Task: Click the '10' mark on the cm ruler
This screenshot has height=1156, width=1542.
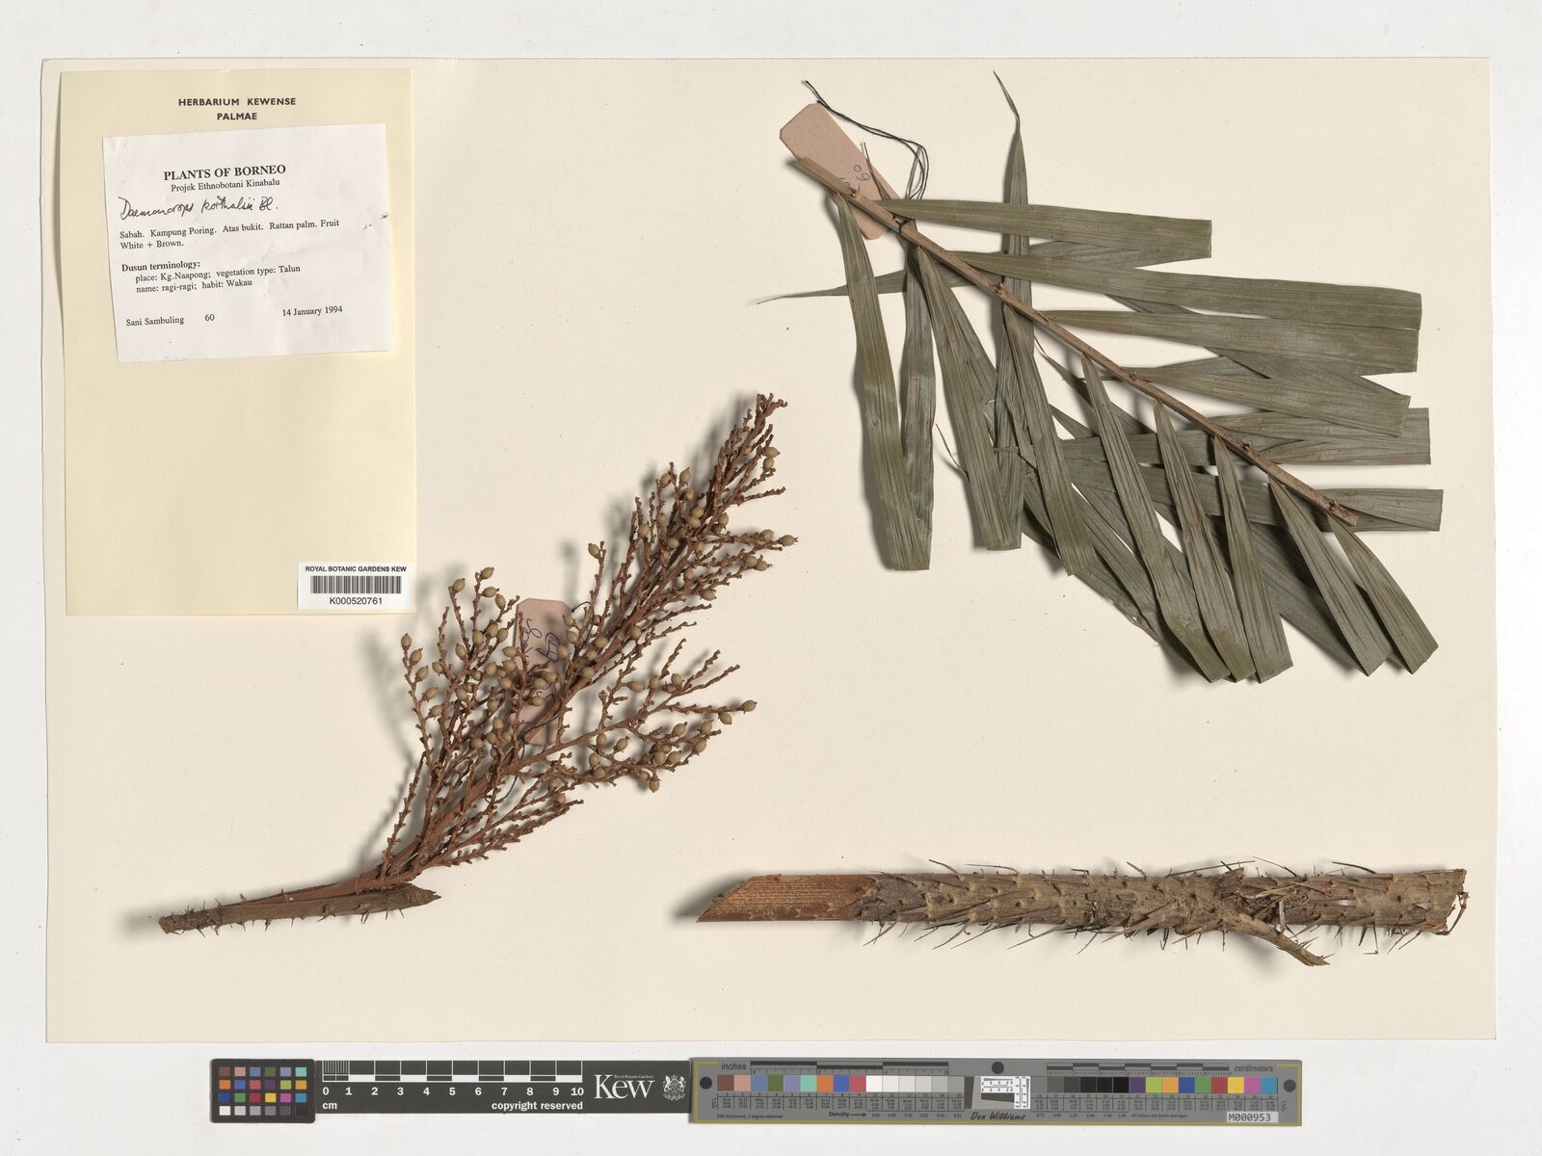Action: coord(576,1091)
